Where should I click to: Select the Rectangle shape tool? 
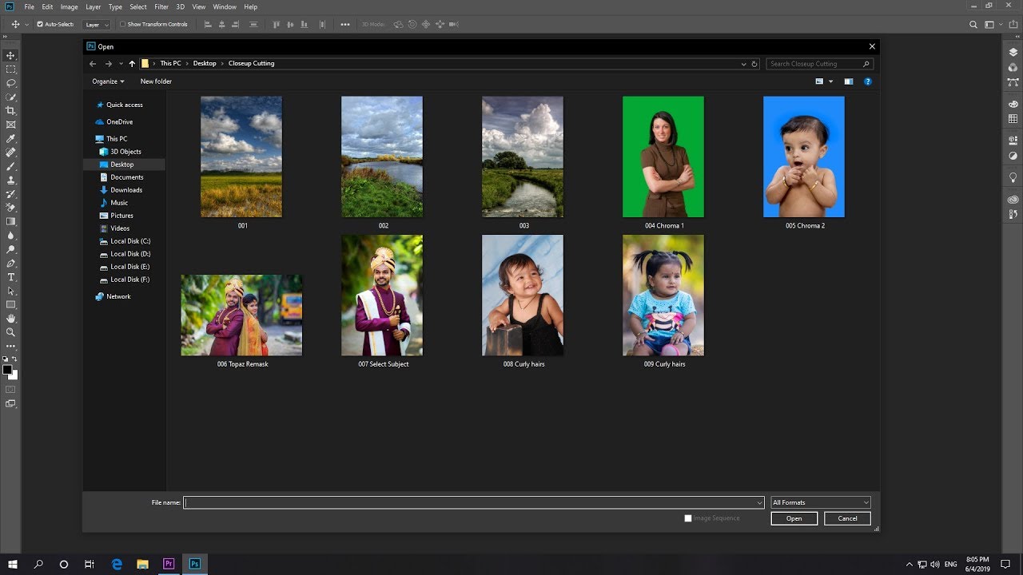[10, 304]
